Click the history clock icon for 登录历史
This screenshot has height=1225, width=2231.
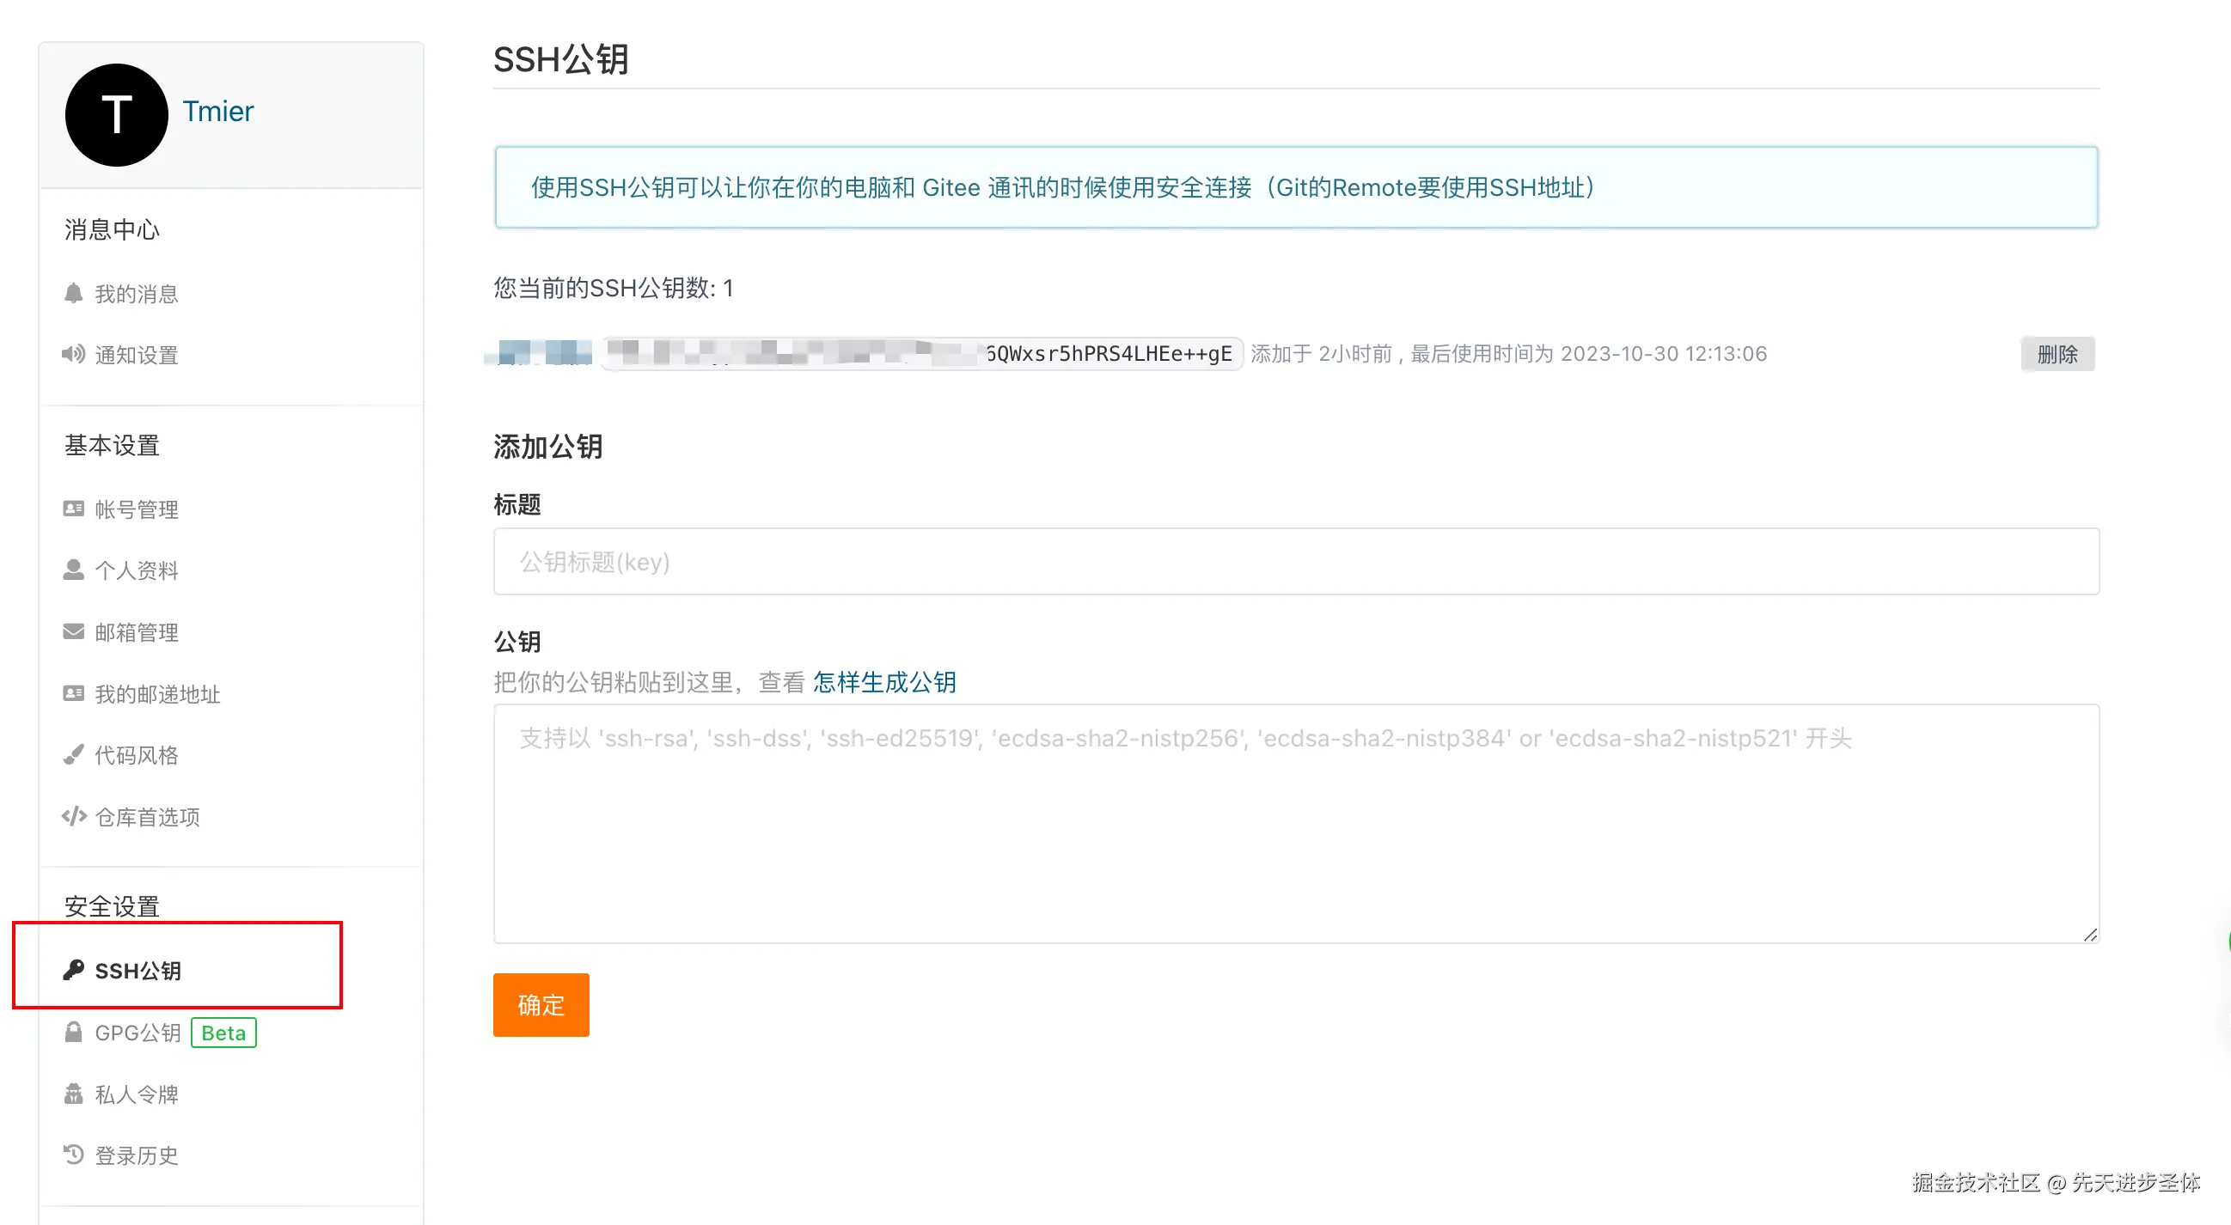pos(74,1155)
